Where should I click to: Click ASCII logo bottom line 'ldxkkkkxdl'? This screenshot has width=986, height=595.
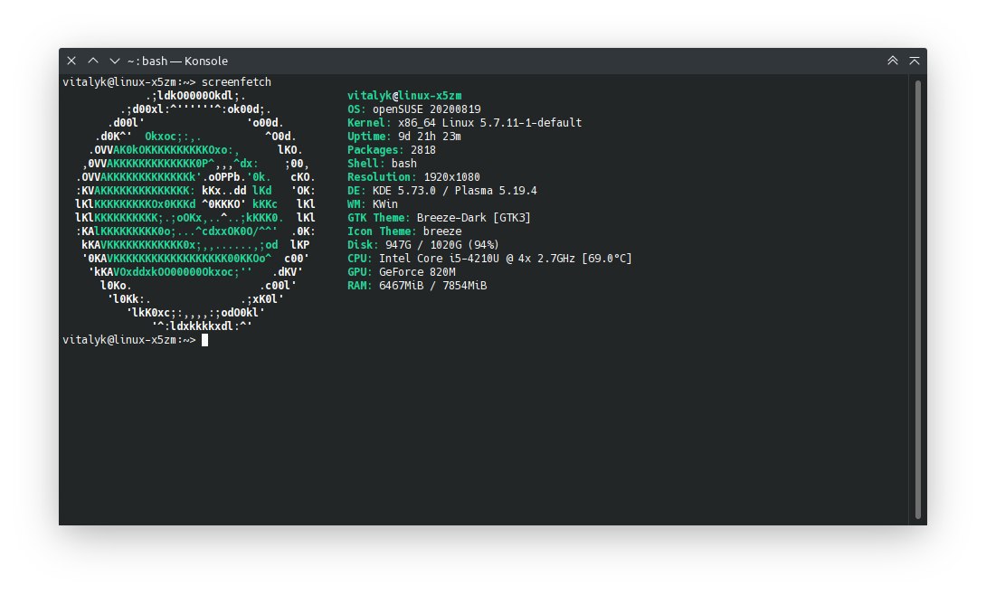coord(201,326)
